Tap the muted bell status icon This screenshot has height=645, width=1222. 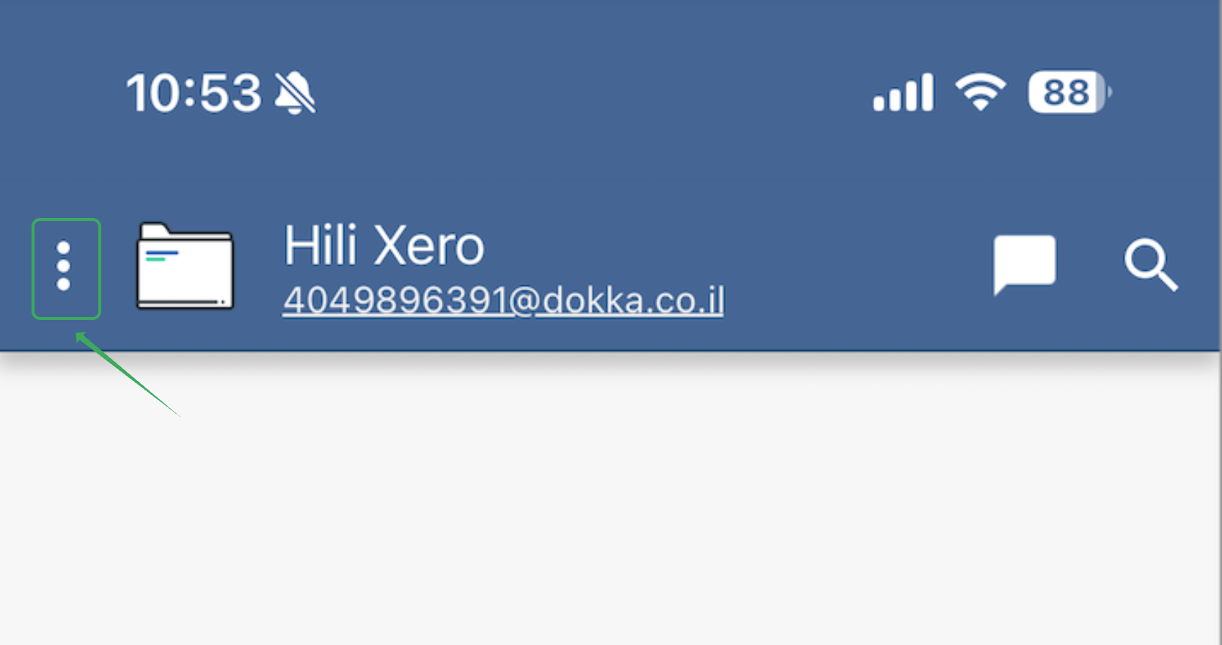click(295, 93)
